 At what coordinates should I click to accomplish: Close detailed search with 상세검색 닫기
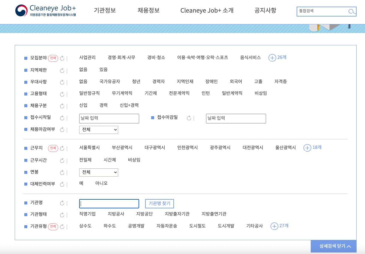click(x=334, y=246)
